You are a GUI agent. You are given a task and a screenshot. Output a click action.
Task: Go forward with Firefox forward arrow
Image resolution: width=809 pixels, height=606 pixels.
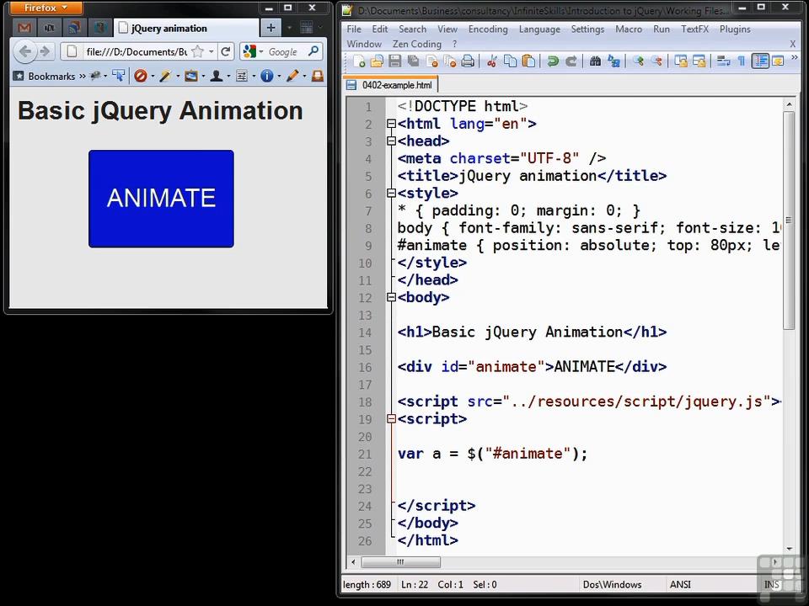click(x=45, y=51)
